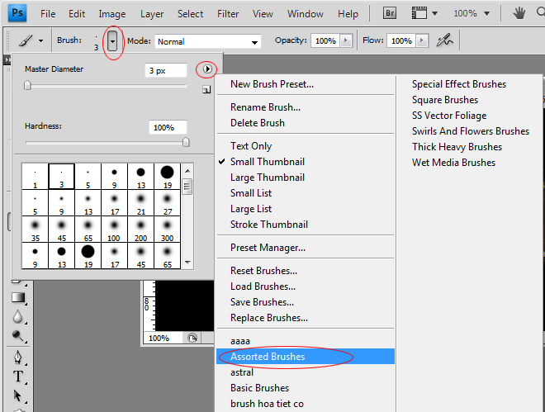The image size is (545, 412).
Task: Click the Master Diameter slider handle
Action: click(27, 85)
